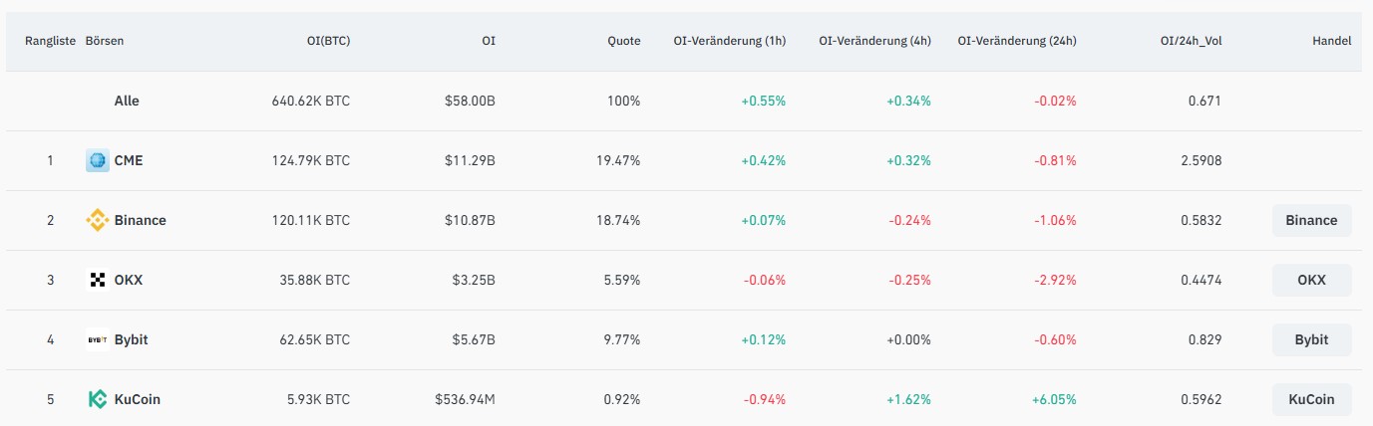Open the CME exchange name link
This screenshot has width=1373, height=426.
tap(129, 160)
